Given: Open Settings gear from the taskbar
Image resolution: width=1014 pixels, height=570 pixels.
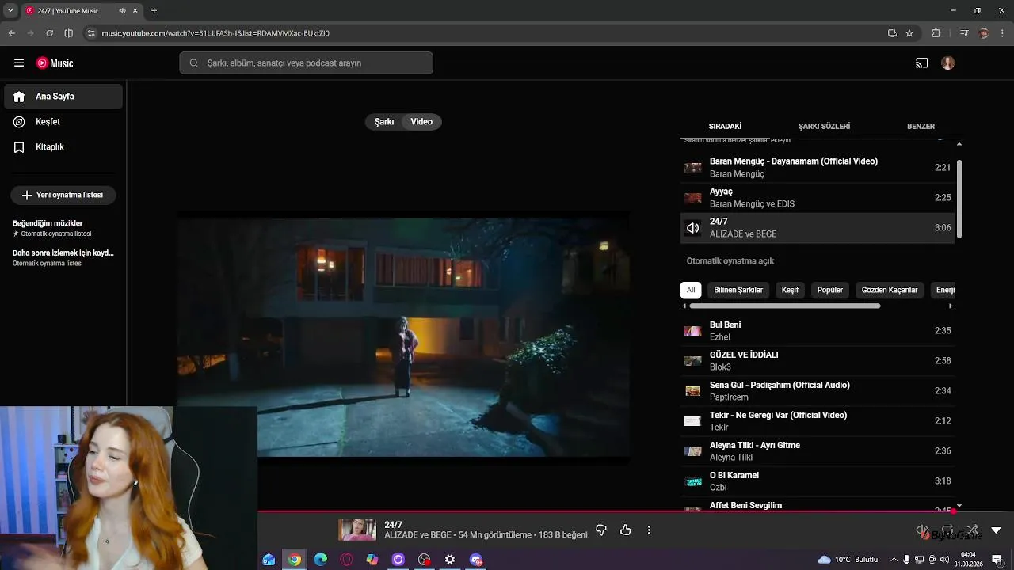Looking at the screenshot, I should (450, 560).
